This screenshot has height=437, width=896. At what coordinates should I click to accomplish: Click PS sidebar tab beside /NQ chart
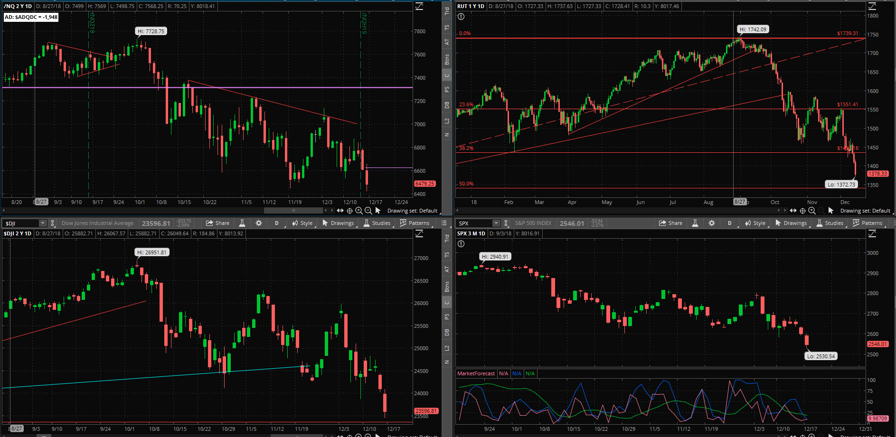click(447, 89)
